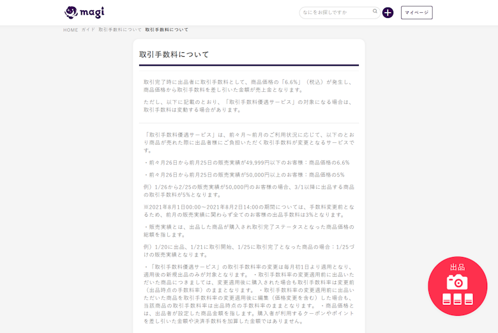Click the bold current-page breadcrumb item
Viewport: 498px width, 333px height.
(167, 30)
